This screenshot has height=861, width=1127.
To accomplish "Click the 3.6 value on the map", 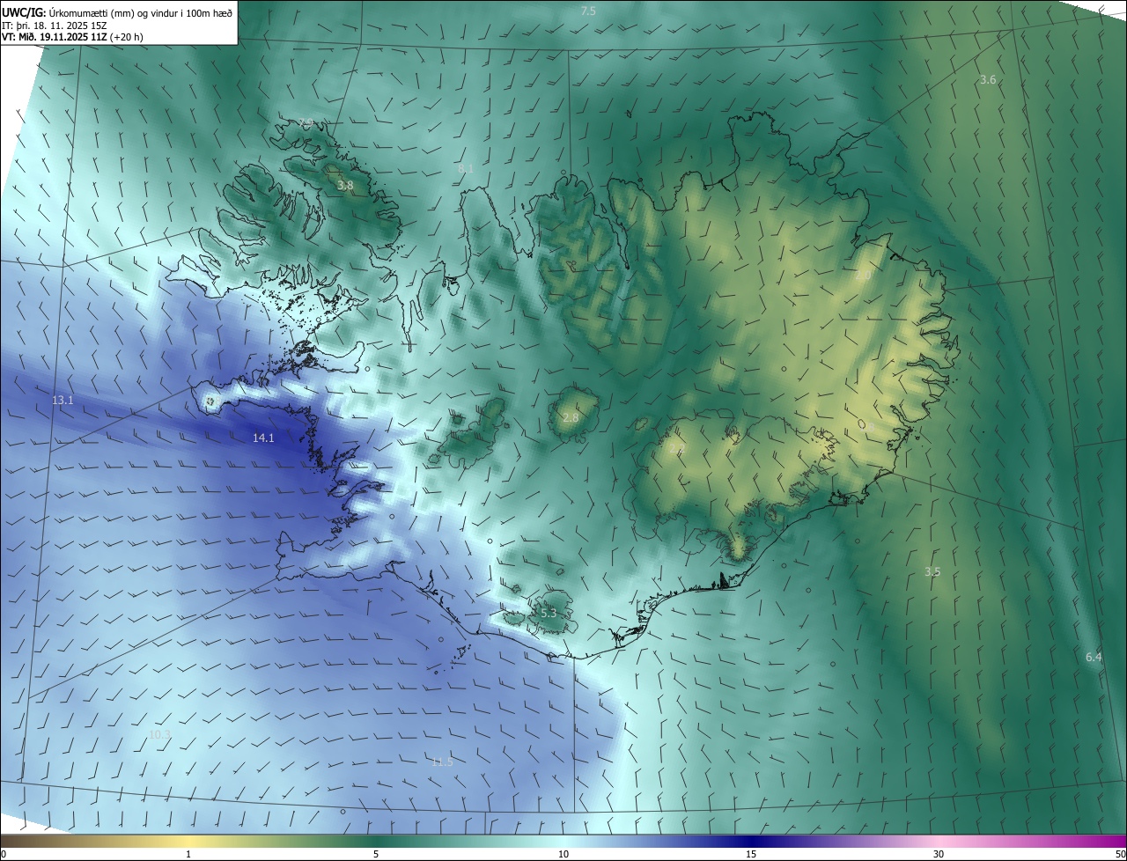I will (x=988, y=79).
